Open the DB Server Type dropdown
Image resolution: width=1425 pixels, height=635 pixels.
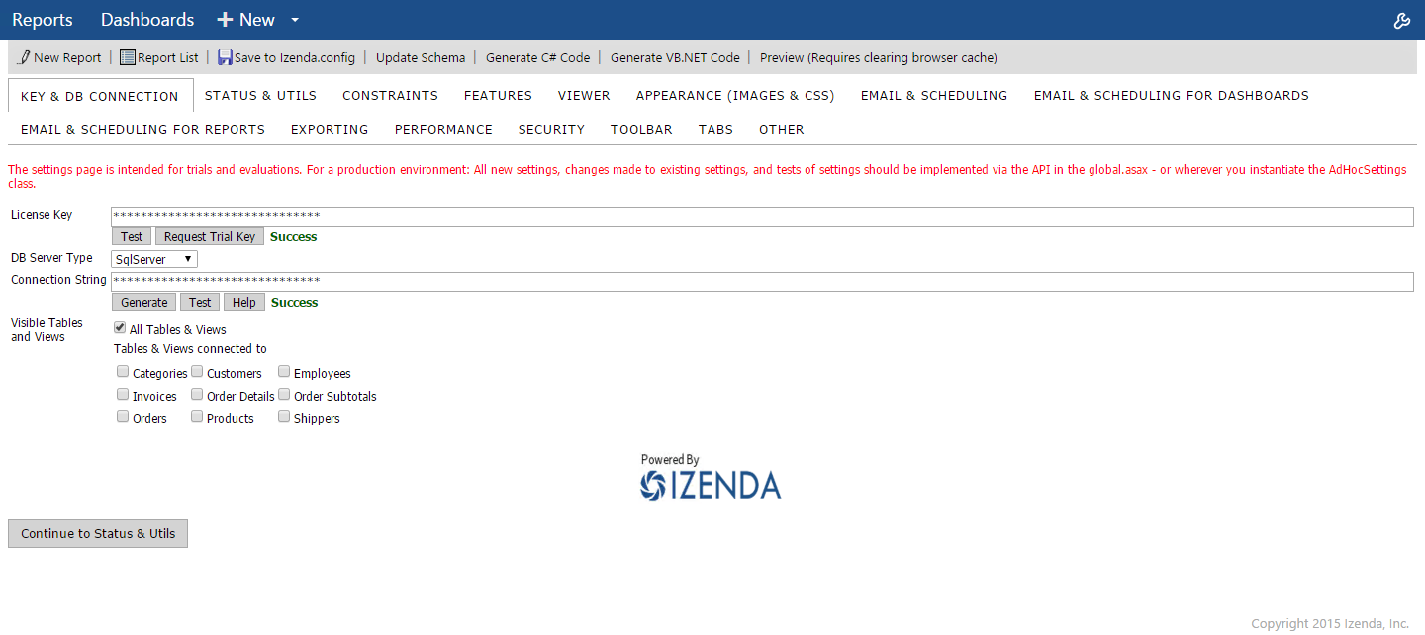[x=154, y=259]
